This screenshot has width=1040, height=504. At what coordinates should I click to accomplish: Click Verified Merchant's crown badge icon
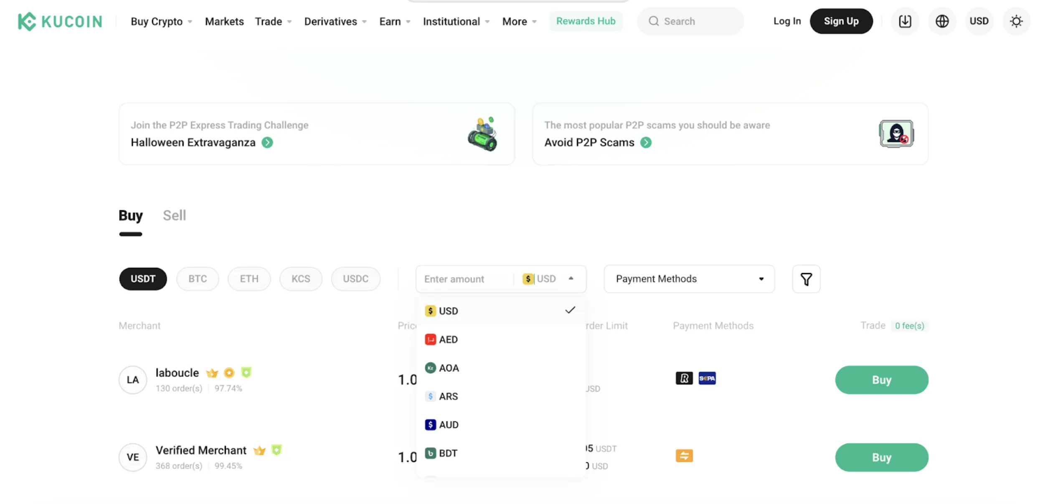(259, 451)
